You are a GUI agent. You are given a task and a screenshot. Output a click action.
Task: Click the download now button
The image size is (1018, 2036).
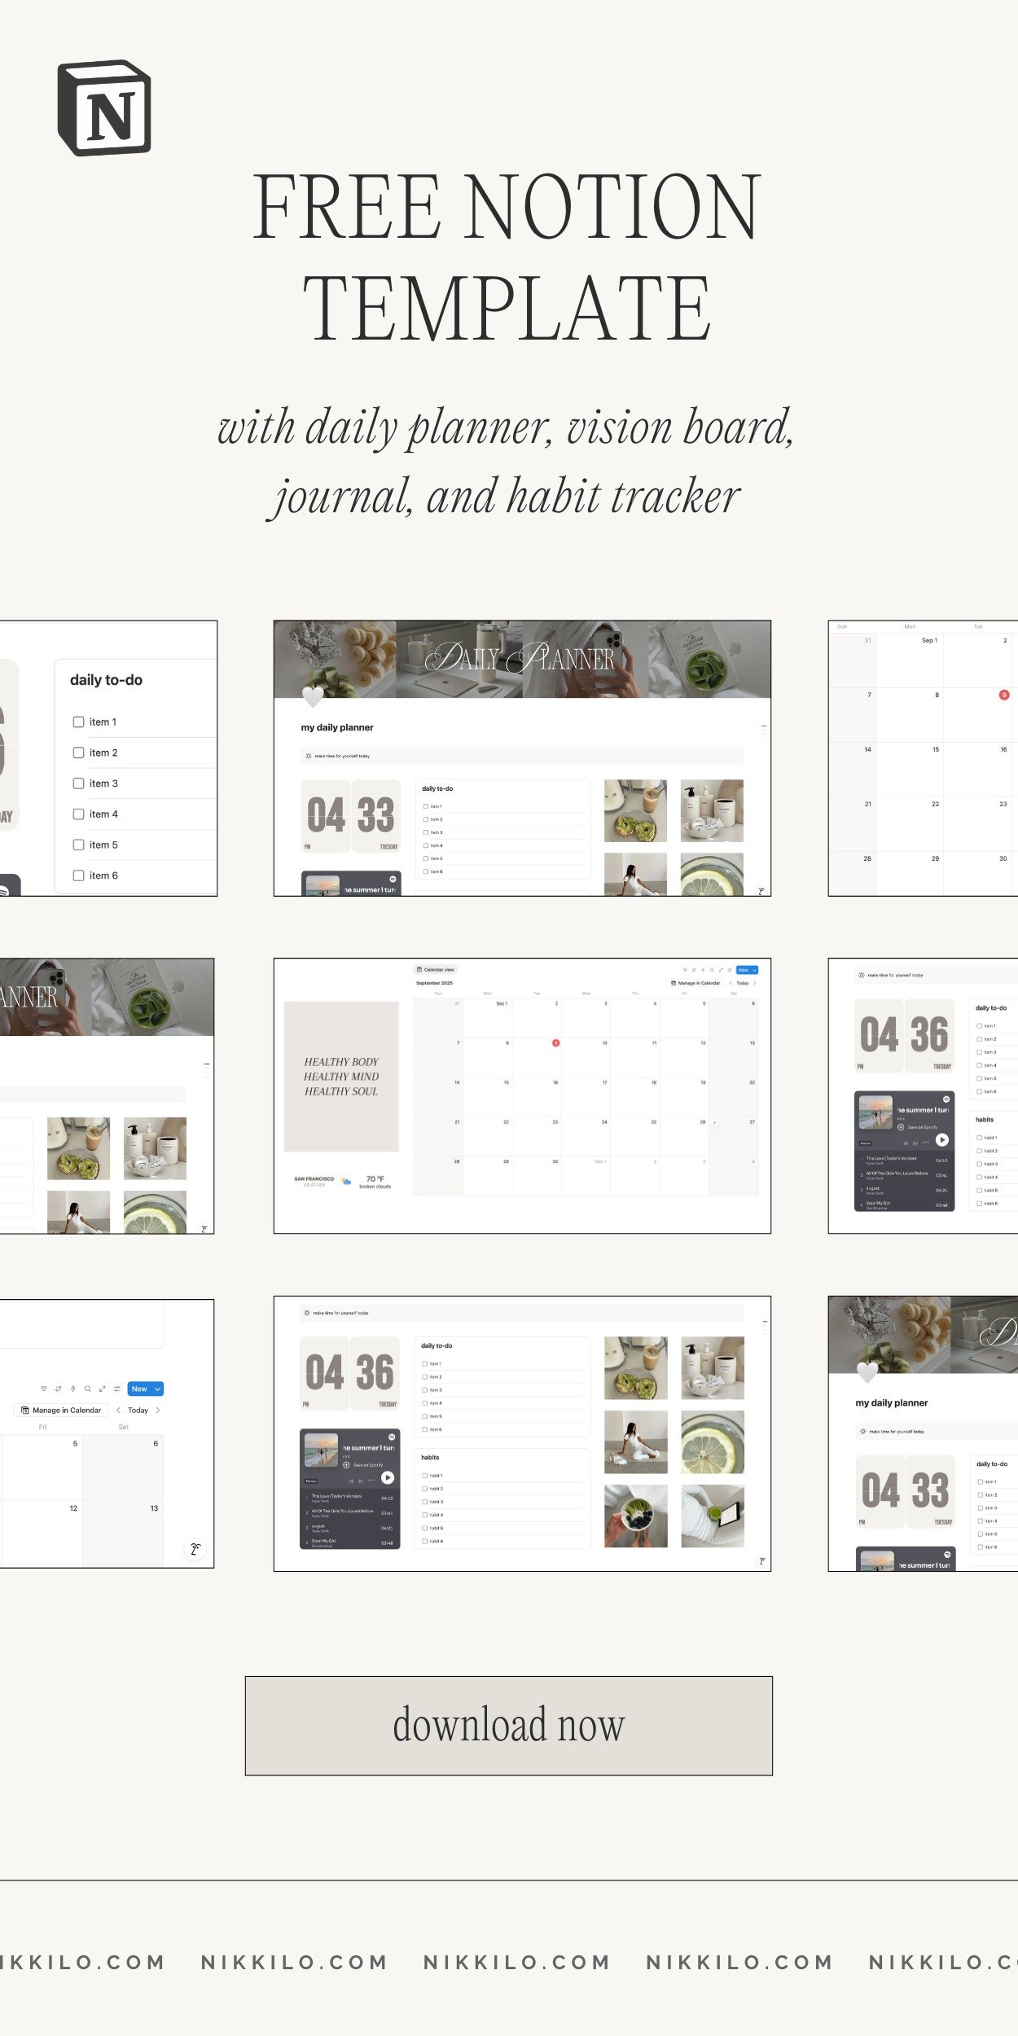(509, 1726)
